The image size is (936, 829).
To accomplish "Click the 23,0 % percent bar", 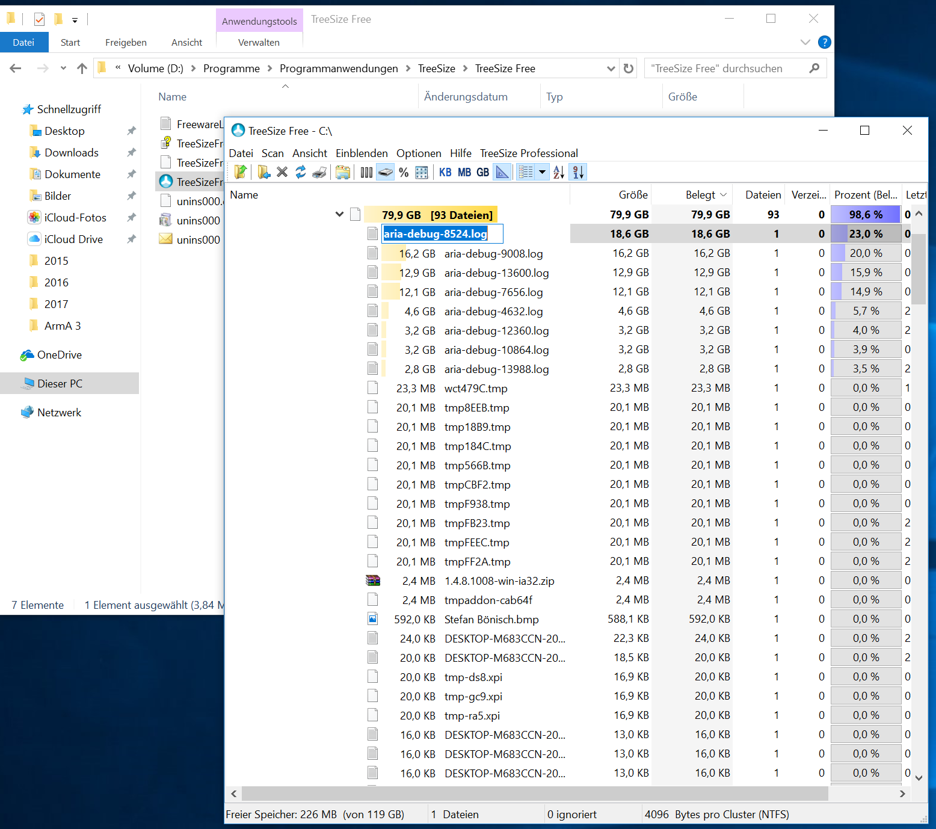I will tap(866, 233).
